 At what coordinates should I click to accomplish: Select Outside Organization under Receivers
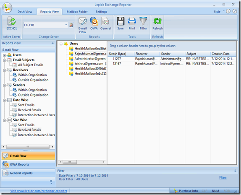pos(33,80)
